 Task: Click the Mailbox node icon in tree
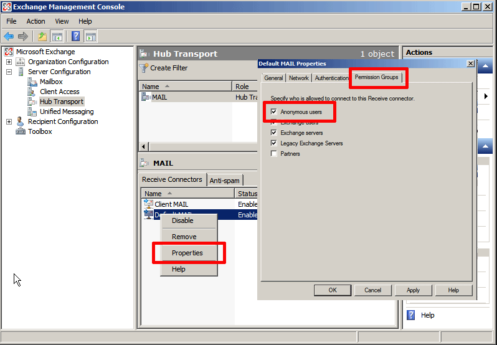tap(32, 82)
